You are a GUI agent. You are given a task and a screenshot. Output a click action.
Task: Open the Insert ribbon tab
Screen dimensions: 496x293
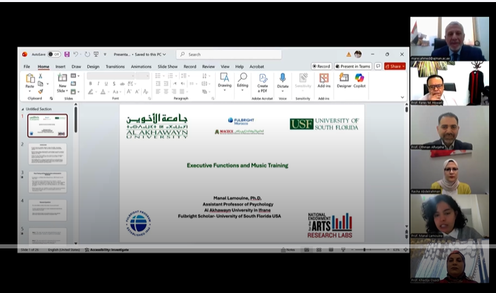(x=60, y=67)
